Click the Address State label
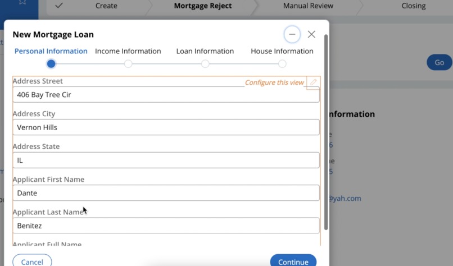Viewport: 453px width, 266px height. pos(36,146)
